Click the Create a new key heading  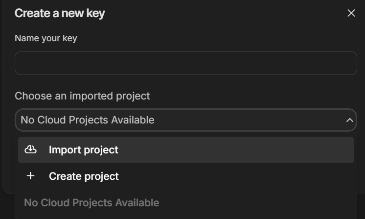pos(60,13)
